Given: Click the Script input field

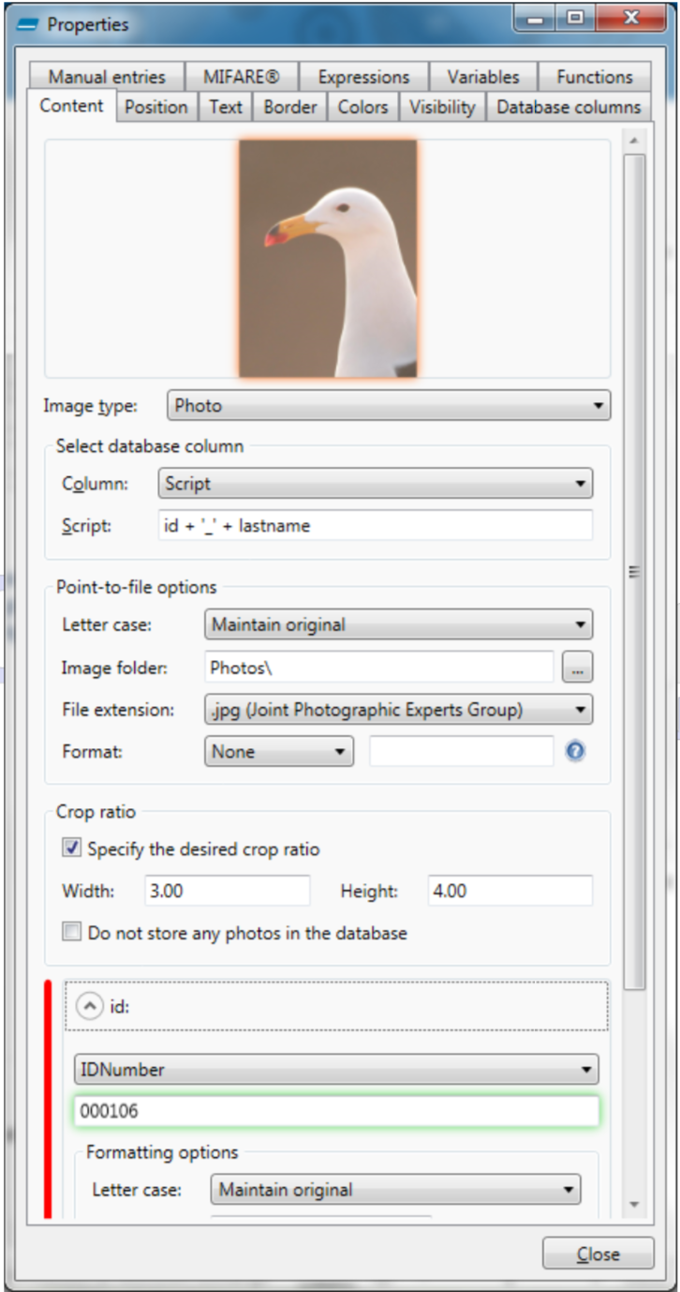Looking at the screenshot, I should (x=375, y=526).
